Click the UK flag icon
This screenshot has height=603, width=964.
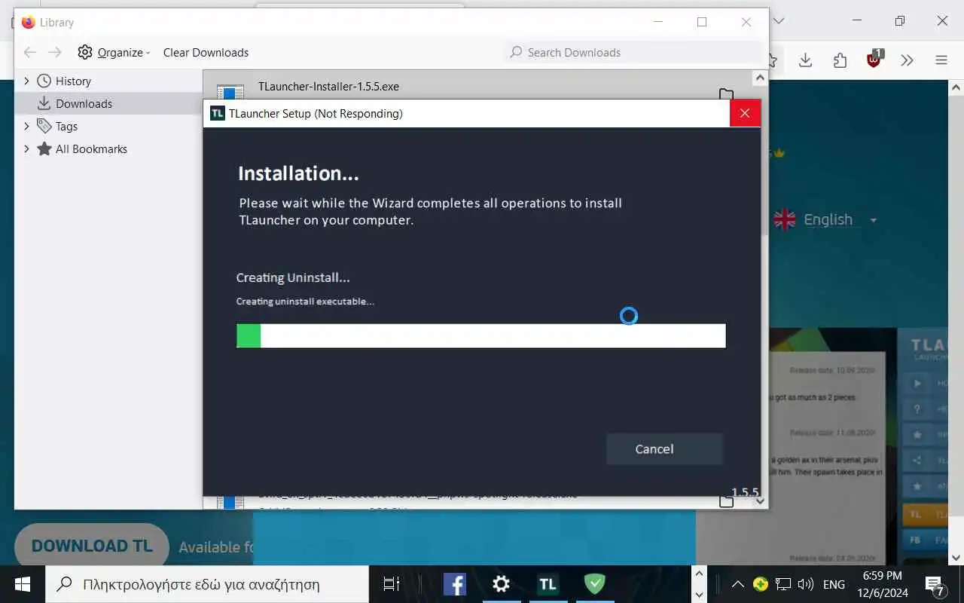tap(785, 220)
